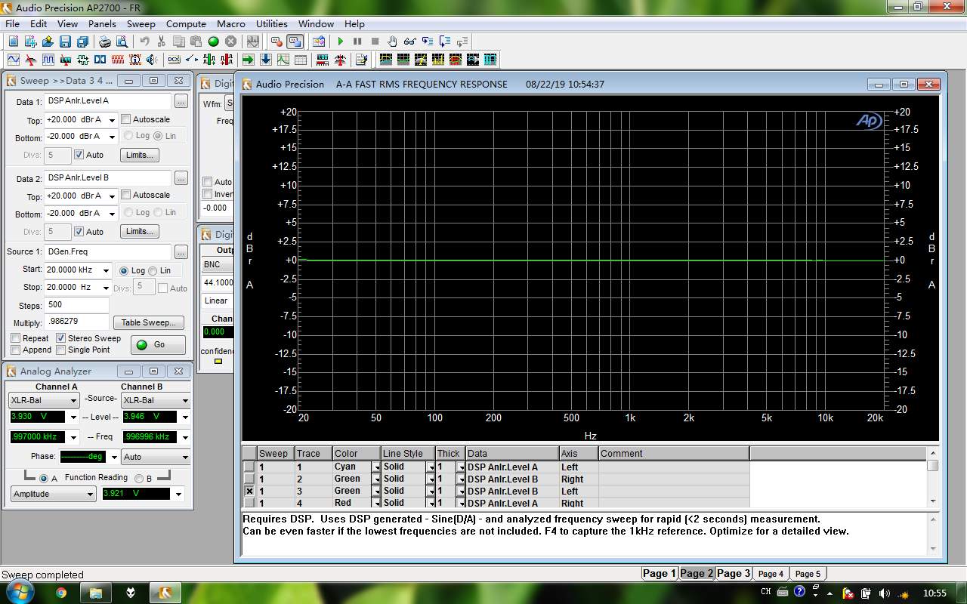Image resolution: width=967 pixels, height=604 pixels.
Task: Click the Open Test folder icon
Action: tap(47, 42)
